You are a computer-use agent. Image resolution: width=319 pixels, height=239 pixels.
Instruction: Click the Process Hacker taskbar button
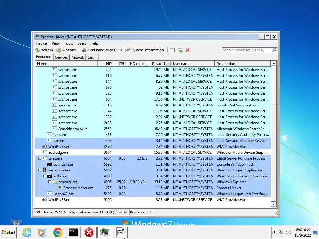(105, 232)
